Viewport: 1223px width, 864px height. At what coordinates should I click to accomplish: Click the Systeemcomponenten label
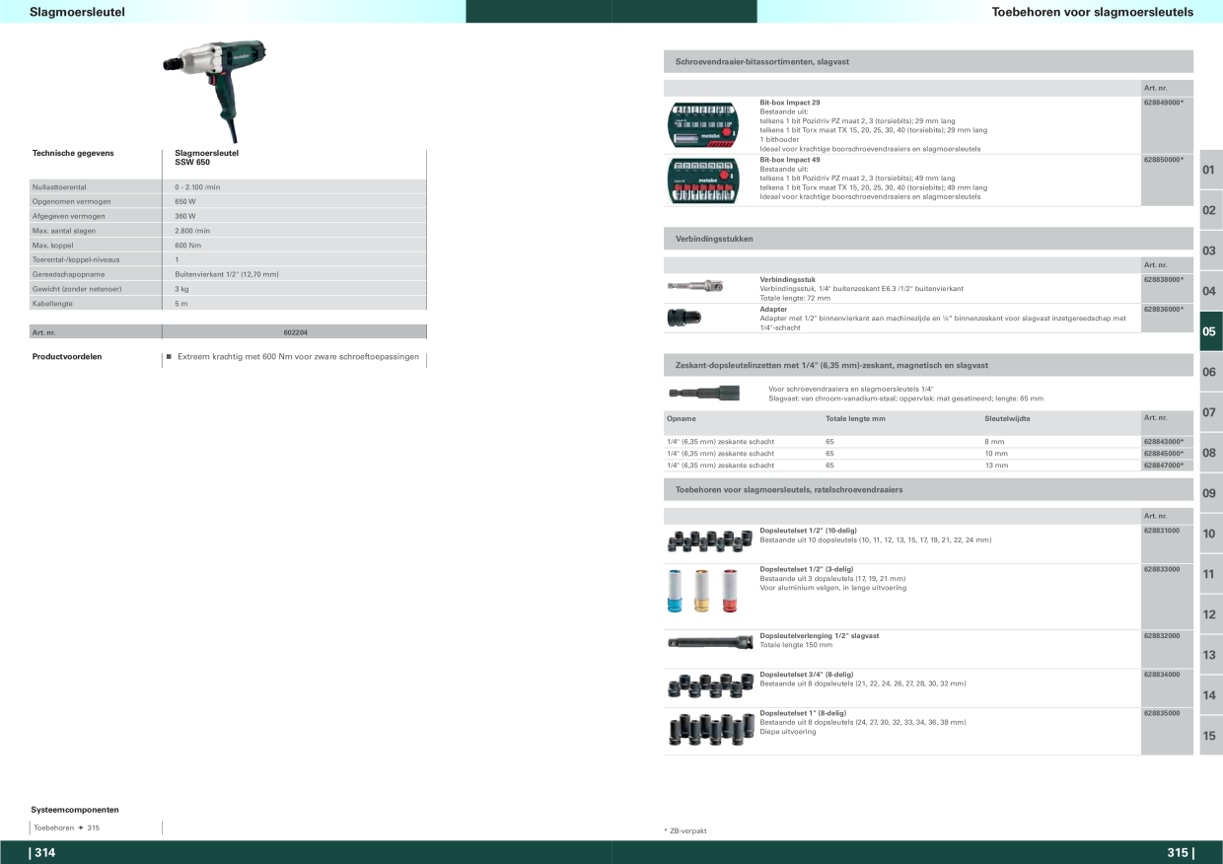coord(76,809)
